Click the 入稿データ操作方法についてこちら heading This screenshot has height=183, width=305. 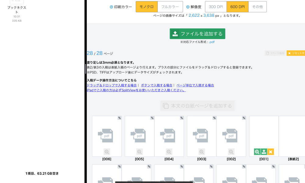coord(112,80)
